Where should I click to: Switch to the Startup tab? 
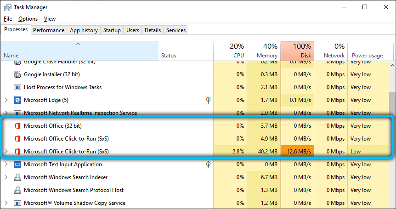(112, 30)
